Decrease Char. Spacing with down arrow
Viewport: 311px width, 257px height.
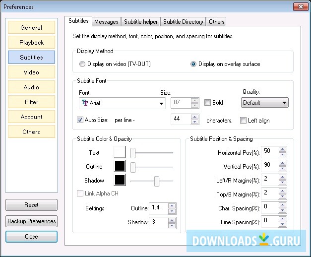(x=282, y=210)
